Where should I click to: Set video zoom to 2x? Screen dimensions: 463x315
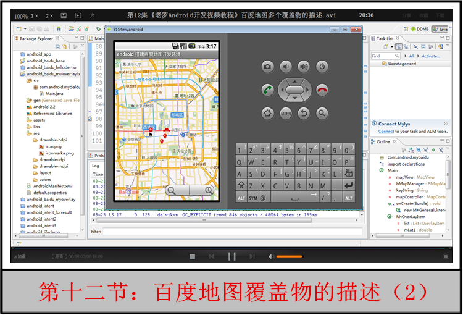(x=49, y=15)
